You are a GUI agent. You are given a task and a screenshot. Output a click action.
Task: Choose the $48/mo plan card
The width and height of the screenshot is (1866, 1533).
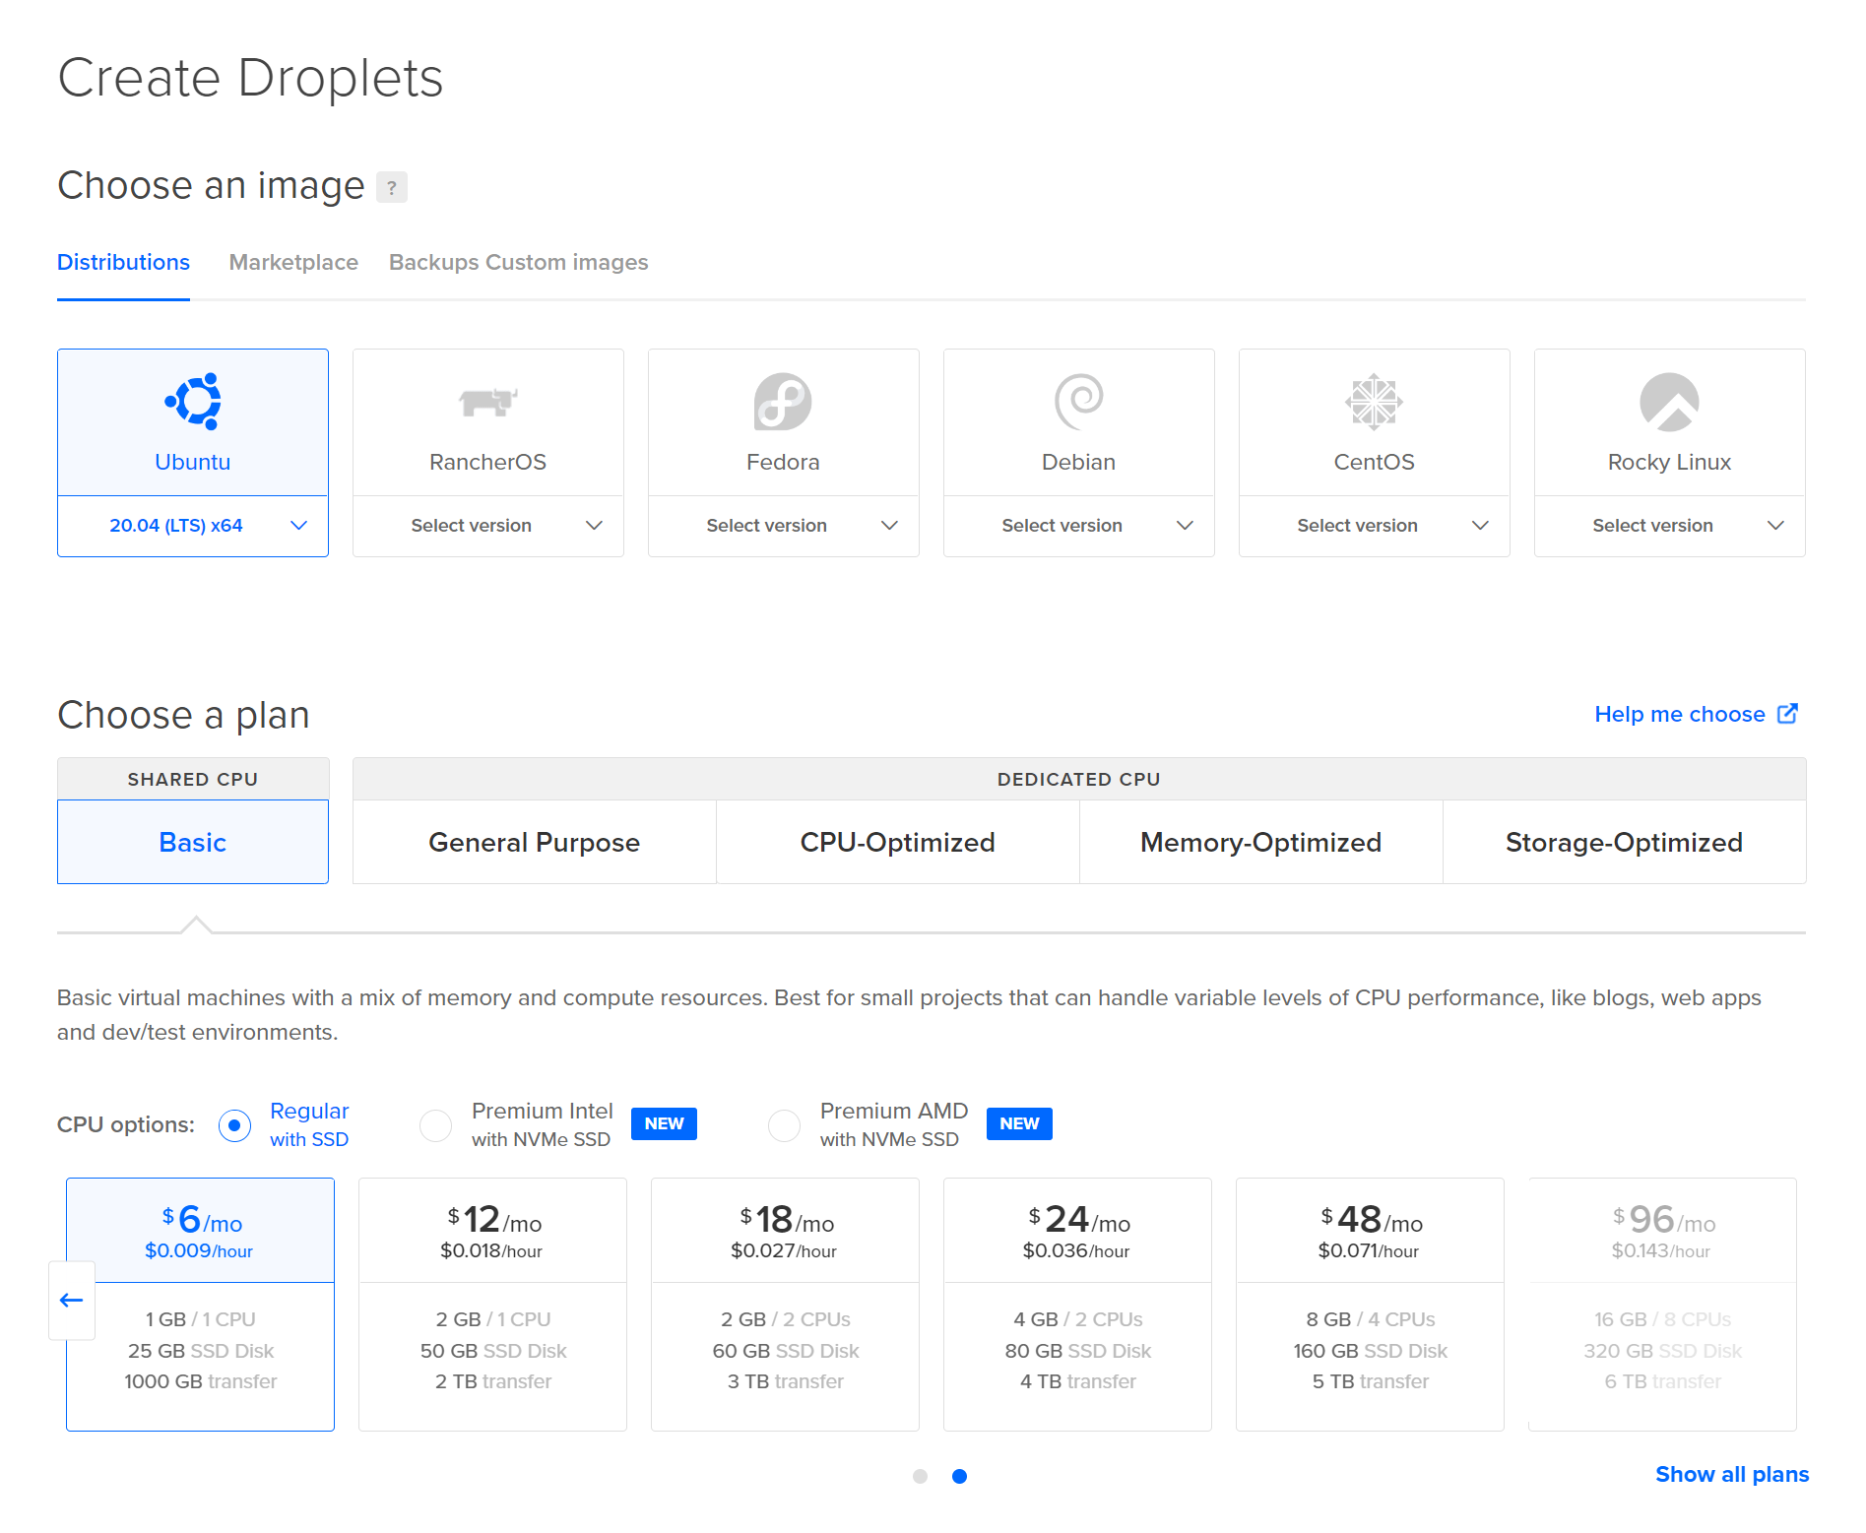pyautogui.click(x=1371, y=1305)
